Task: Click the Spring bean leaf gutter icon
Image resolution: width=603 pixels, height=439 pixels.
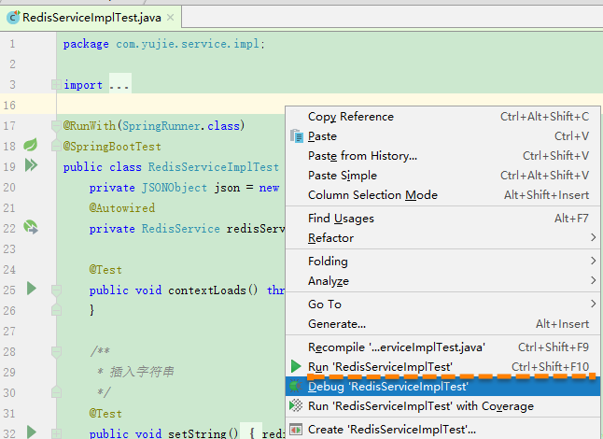Action: click(31, 145)
